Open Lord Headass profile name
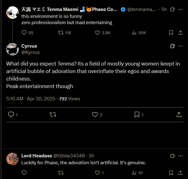 [34, 155]
